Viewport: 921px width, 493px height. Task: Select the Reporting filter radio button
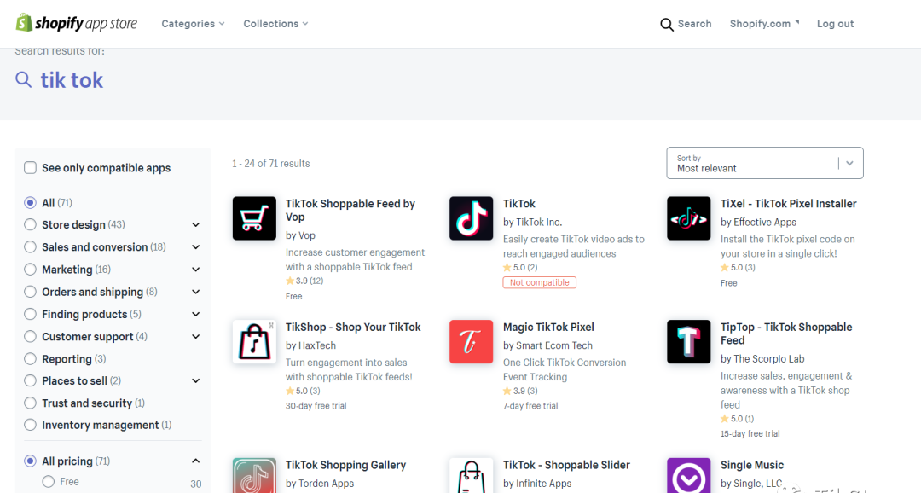click(x=30, y=359)
